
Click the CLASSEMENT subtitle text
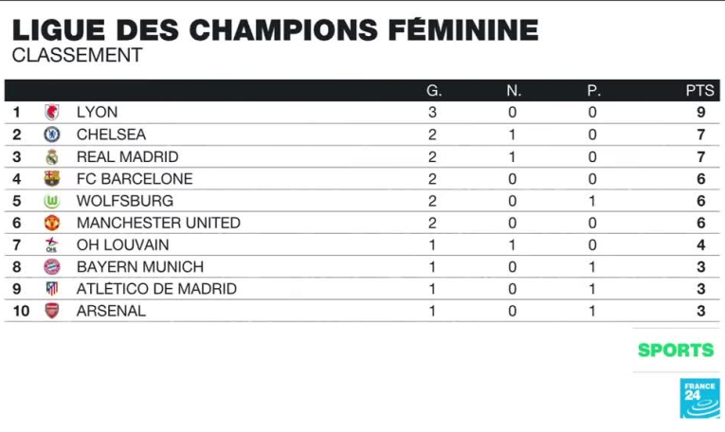tap(77, 56)
